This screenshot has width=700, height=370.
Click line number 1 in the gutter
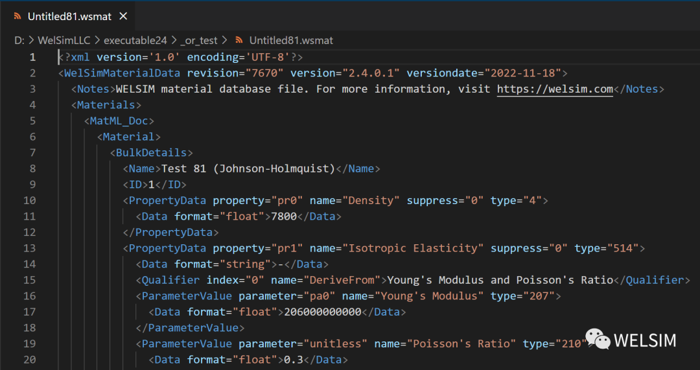click(32, 57)
